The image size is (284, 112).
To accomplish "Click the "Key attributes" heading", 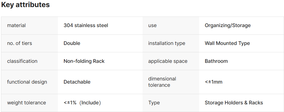I will click(x=25, y=5).
